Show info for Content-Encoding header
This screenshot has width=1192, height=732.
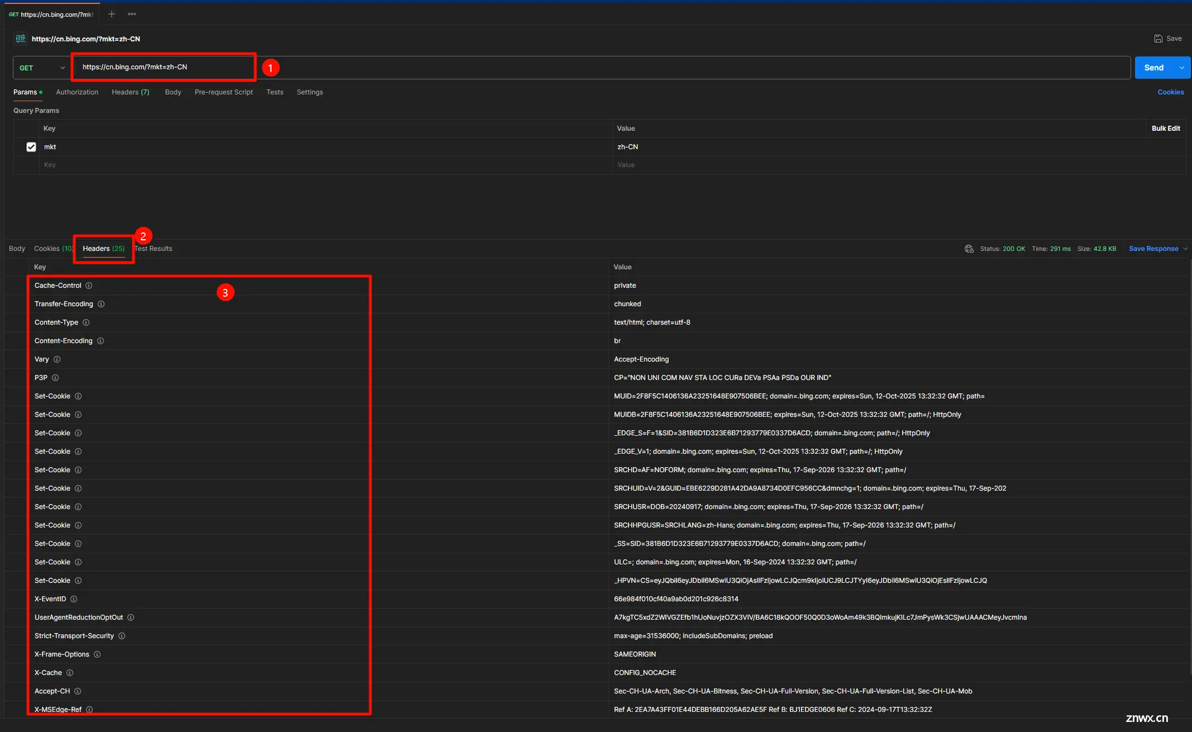pyautogui.click(x=101, y=341)
